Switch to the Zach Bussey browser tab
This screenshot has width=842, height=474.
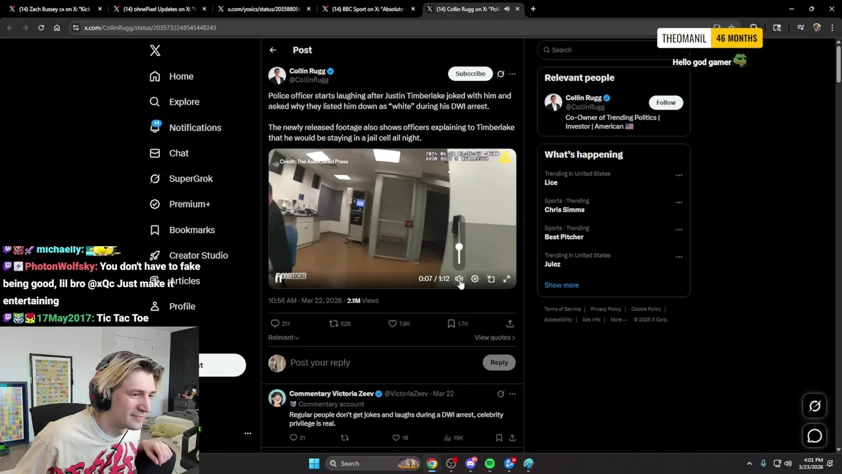pos(54,9)
